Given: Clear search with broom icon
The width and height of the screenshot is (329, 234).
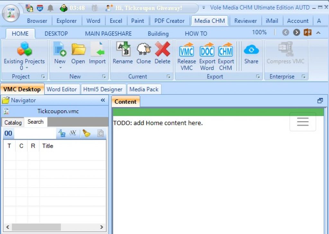Looking at the screenshot, I should pos(86,133).
